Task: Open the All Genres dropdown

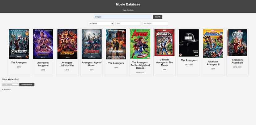Action: pyautogui.click(x=101, y=24)
